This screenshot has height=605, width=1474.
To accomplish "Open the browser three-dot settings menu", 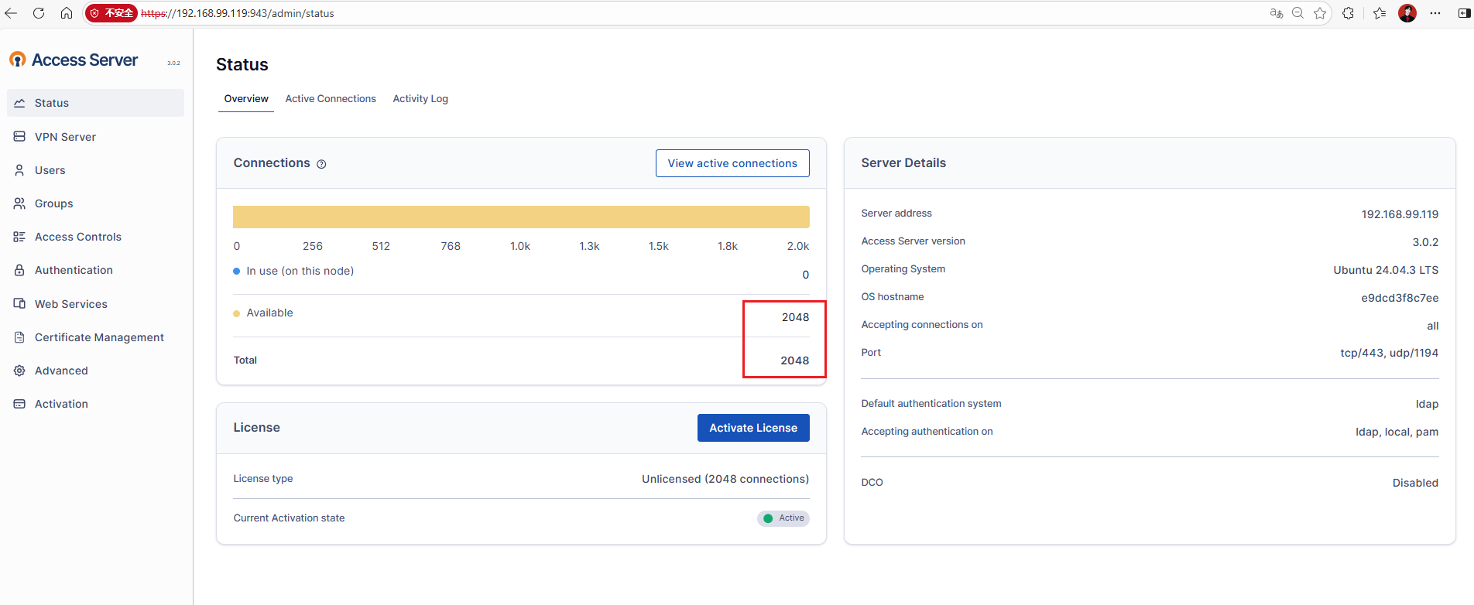I will [1435, 13].
